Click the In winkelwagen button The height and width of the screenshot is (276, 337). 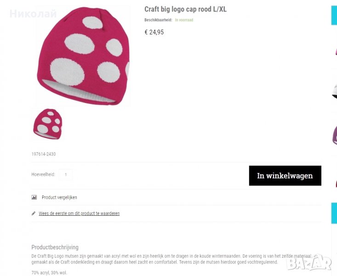click(x=285, y=176)
